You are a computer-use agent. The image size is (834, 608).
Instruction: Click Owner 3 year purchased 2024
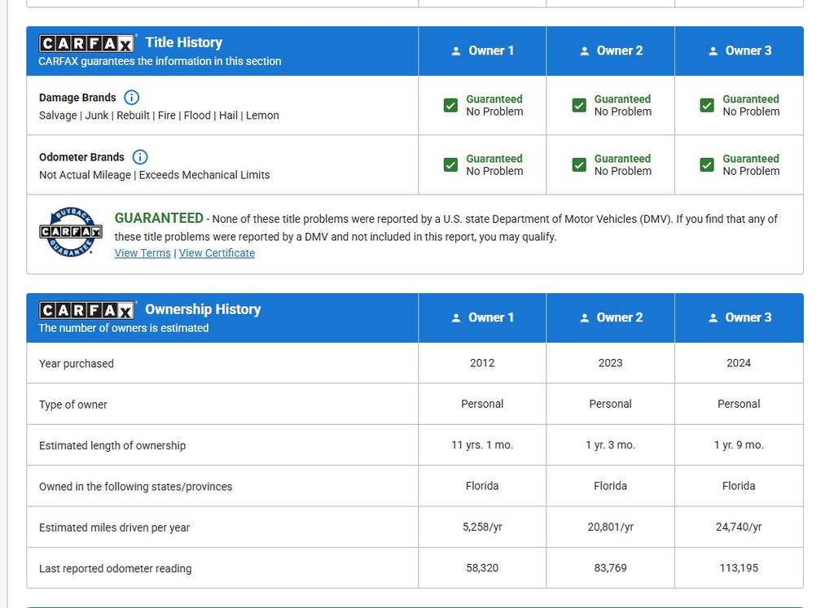pos(738,363)
